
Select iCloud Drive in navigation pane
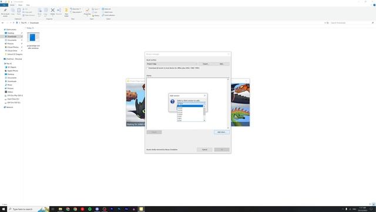(12, 51)
